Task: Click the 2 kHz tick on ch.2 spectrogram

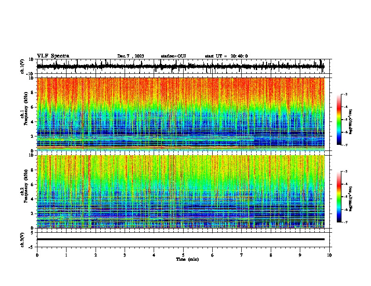Action: (32, 214)
